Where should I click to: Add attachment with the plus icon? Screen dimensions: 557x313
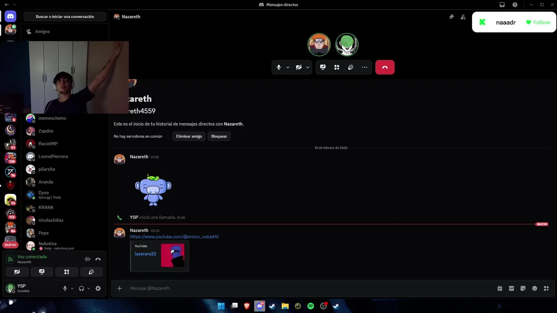[120, 288]
